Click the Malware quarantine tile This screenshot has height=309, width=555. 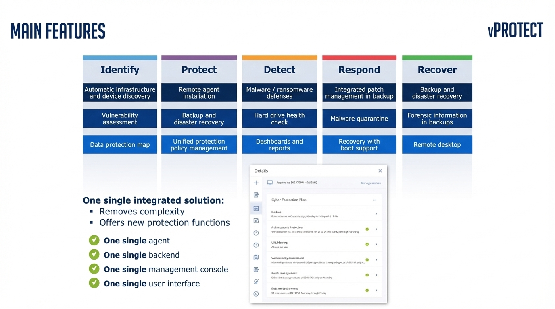coord(359,119)
